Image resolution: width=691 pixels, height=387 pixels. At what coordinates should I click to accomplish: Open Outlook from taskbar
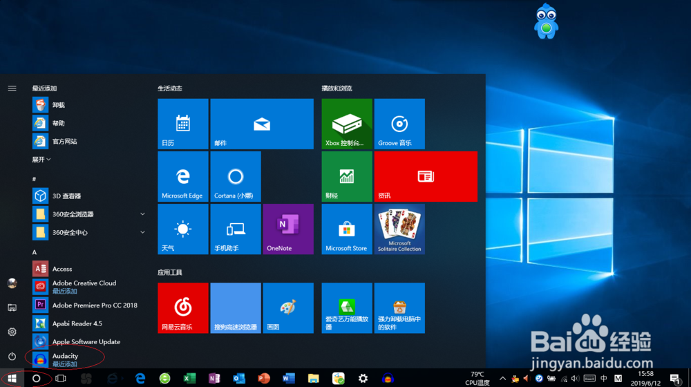coord(239,378)
